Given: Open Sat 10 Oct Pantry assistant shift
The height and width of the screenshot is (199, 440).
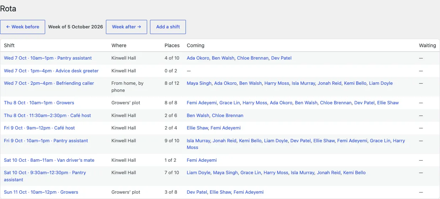Looking at the screenshot, I should click(x=45, y=176).
